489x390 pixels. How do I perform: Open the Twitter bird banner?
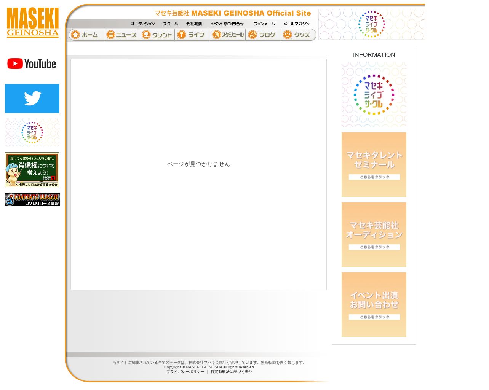pyautogui.click(x=32, y=99)
